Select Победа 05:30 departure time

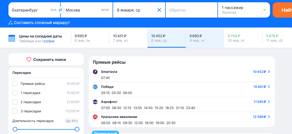[116, 93]
